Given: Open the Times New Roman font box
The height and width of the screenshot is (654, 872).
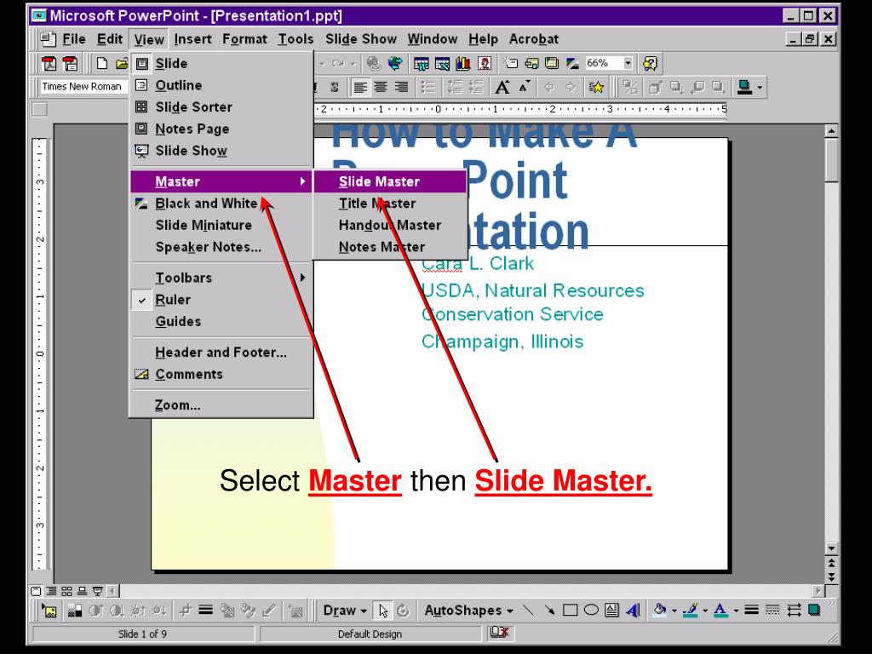Looking at the screenshot, I should click(84, 87).
